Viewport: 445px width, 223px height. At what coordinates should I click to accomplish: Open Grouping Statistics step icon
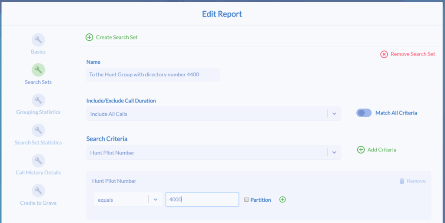click(38, 100)
